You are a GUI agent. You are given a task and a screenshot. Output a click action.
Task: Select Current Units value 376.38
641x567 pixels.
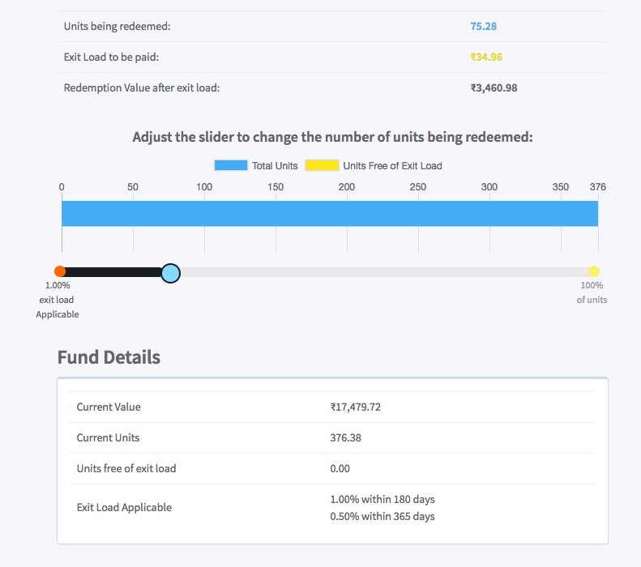coord(345,438)
